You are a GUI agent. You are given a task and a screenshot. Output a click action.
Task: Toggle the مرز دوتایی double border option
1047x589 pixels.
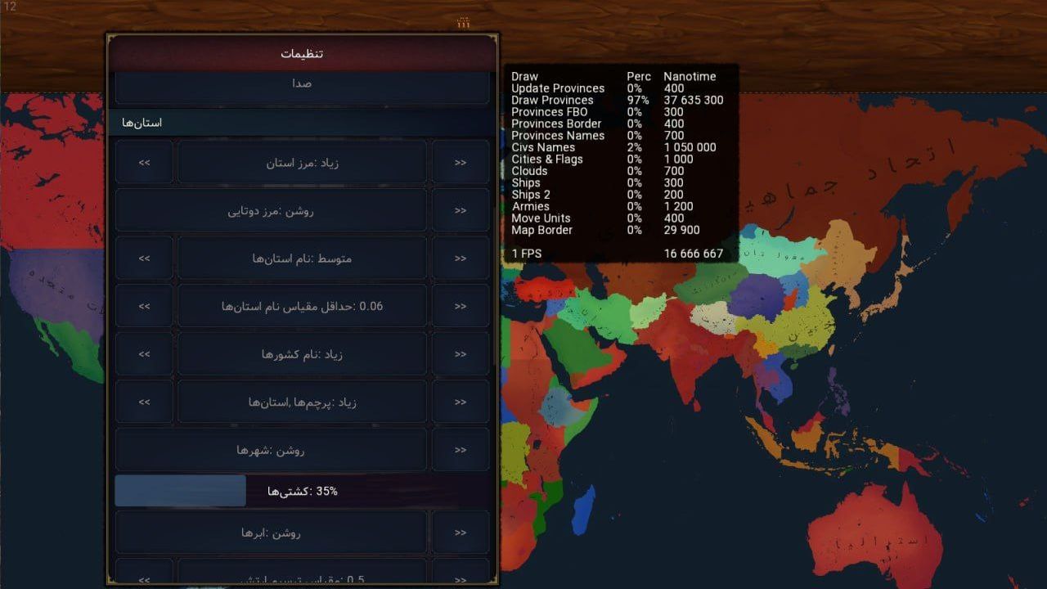point(271,210)
